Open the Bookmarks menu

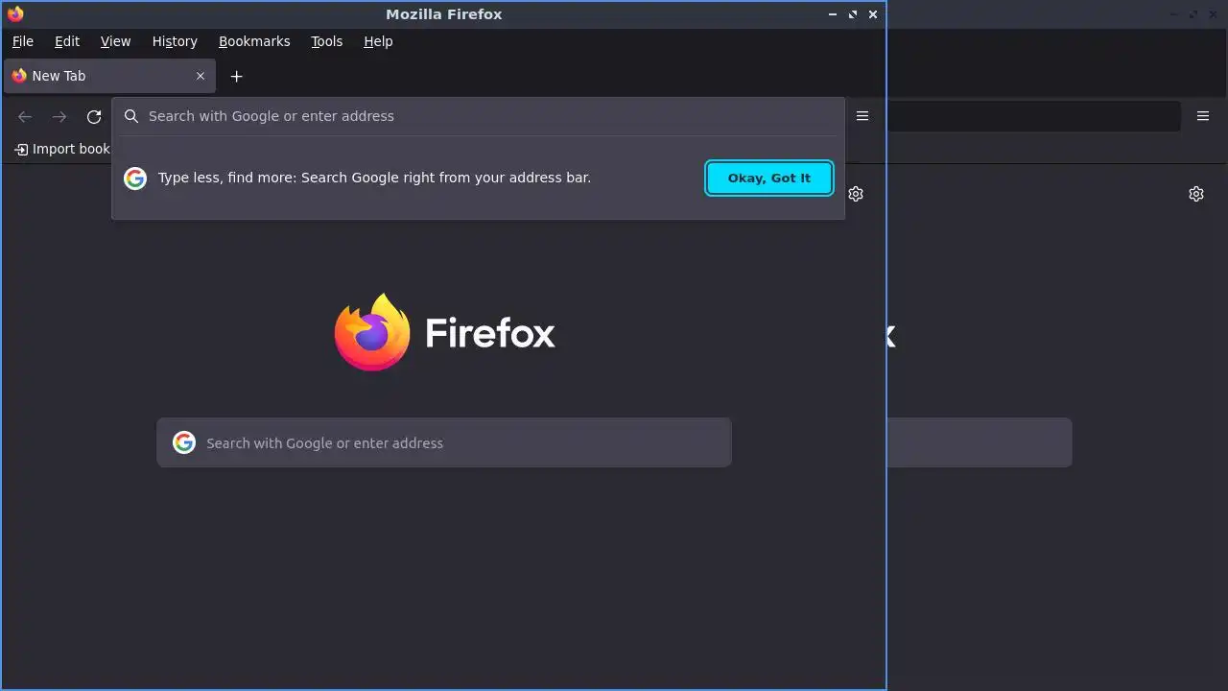coord(254,41)
